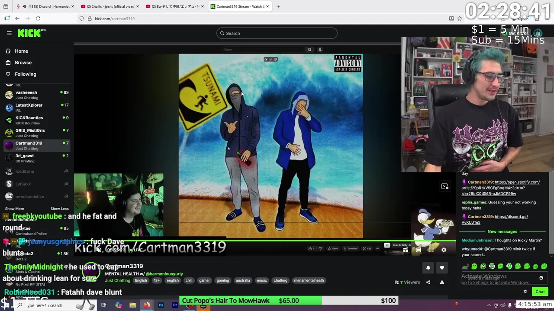Open Task View from taskbar
This screenshot has height=311, width=554.
[104, 305]
